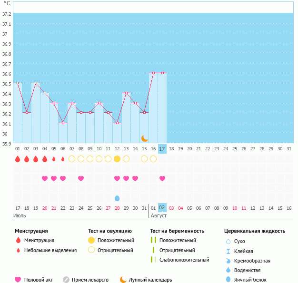Click the pink heart on cycle day 17

click(x=162, y=178)
